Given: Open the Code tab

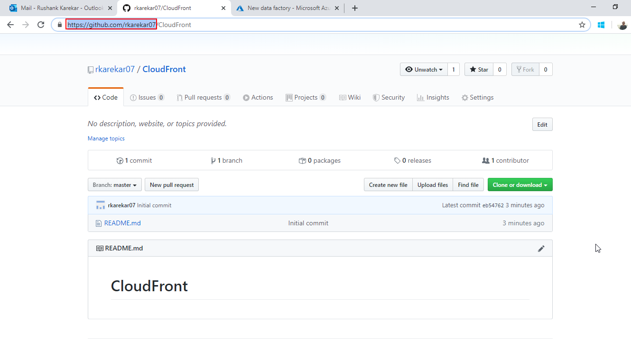Looking at the screenshot, I should click(106, 97).
